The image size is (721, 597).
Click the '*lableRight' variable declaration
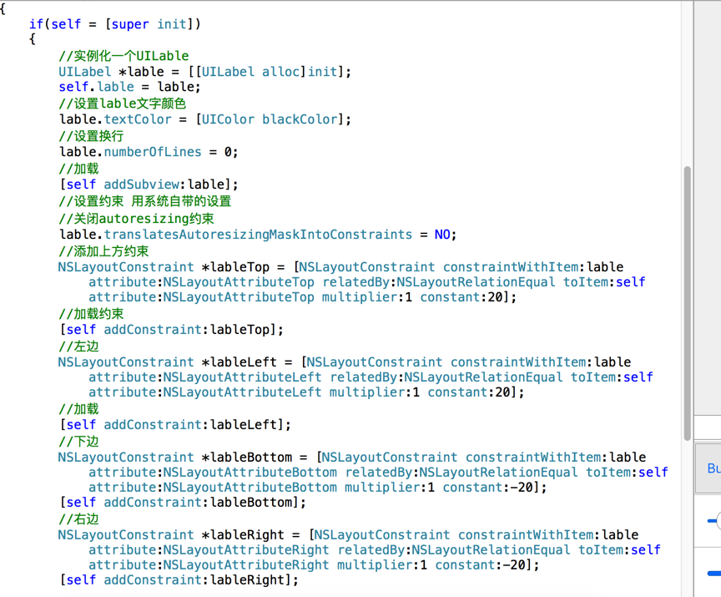click(243, 535)
